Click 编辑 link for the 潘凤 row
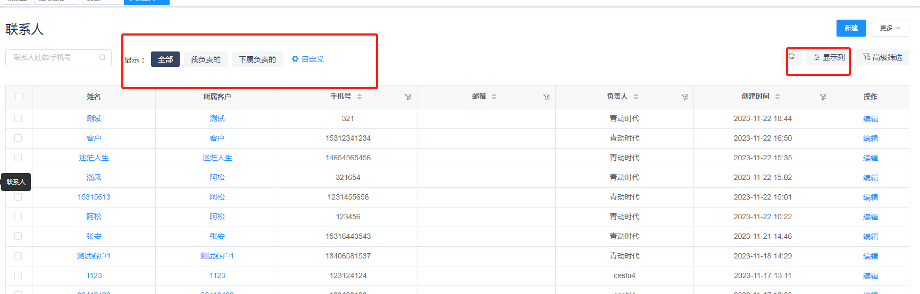The width and height of the screenshot is (920, 294). coord(870,178)
